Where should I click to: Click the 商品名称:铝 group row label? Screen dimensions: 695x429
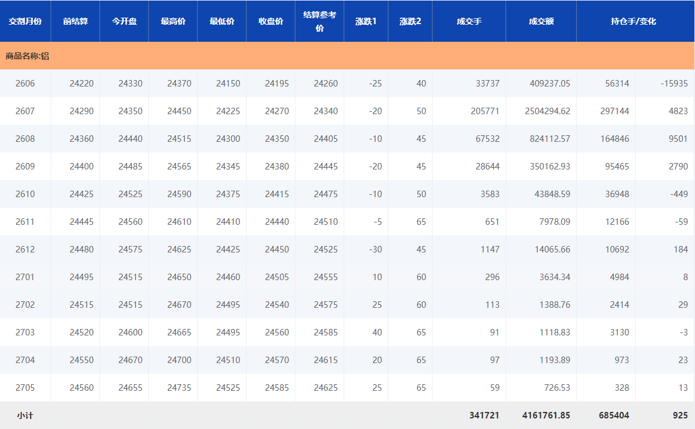[28, 56]
